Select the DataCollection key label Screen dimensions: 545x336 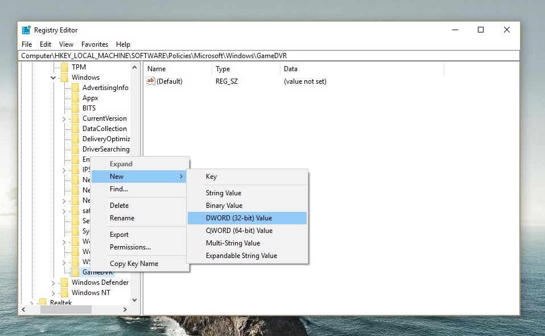pos(104,128)
